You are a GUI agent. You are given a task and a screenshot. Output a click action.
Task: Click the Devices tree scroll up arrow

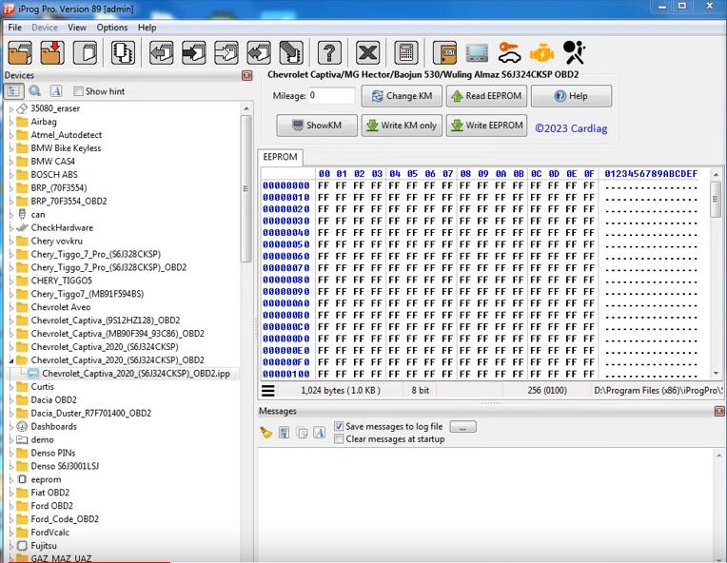(246, 108)
